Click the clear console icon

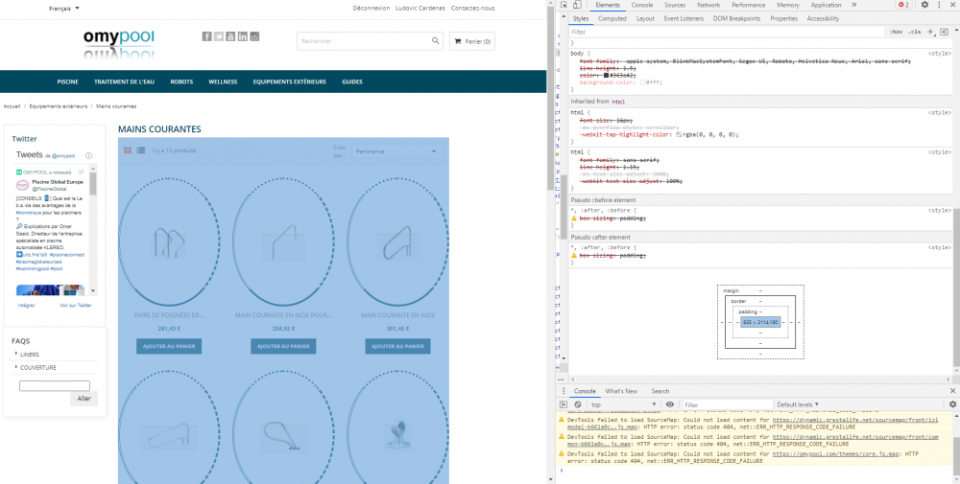point(579,404)
